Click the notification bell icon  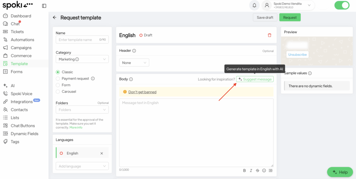254,5
